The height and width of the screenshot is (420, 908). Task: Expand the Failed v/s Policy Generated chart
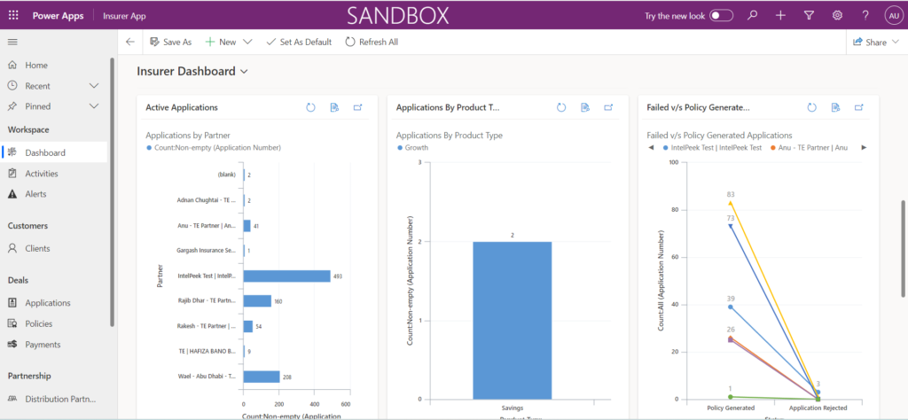[x=858, y=107]
